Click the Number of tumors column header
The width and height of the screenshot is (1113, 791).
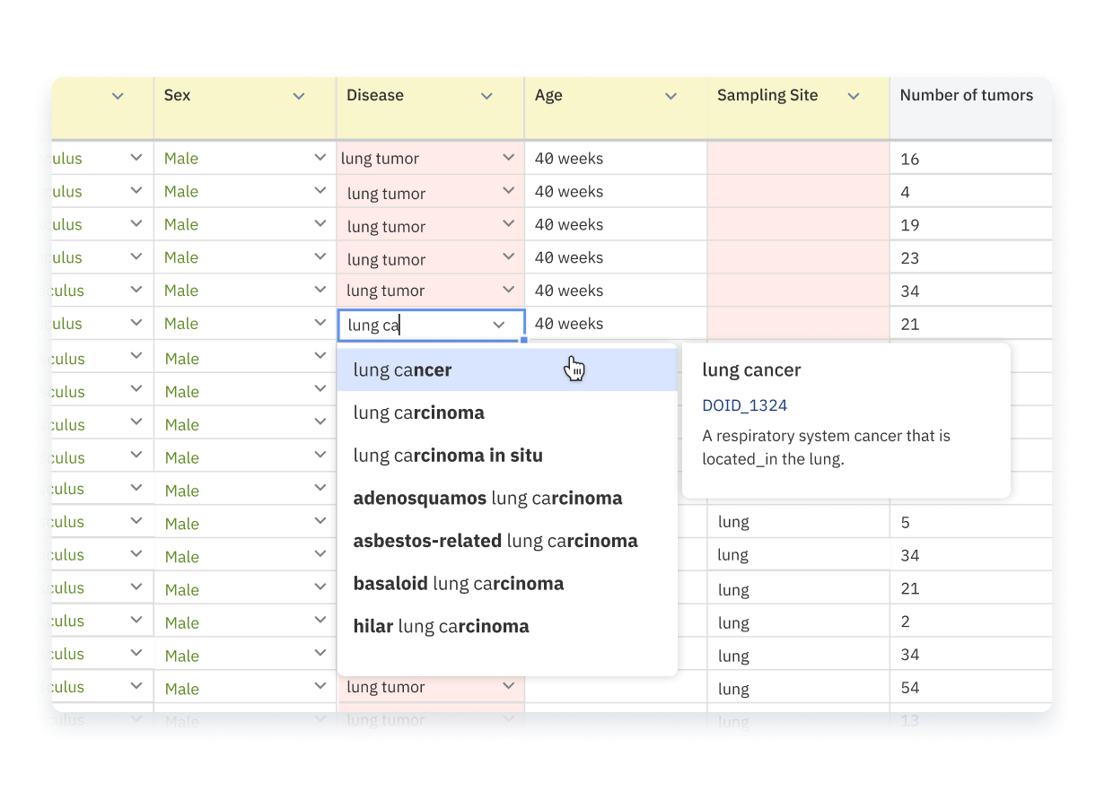(x=966, y=96)
